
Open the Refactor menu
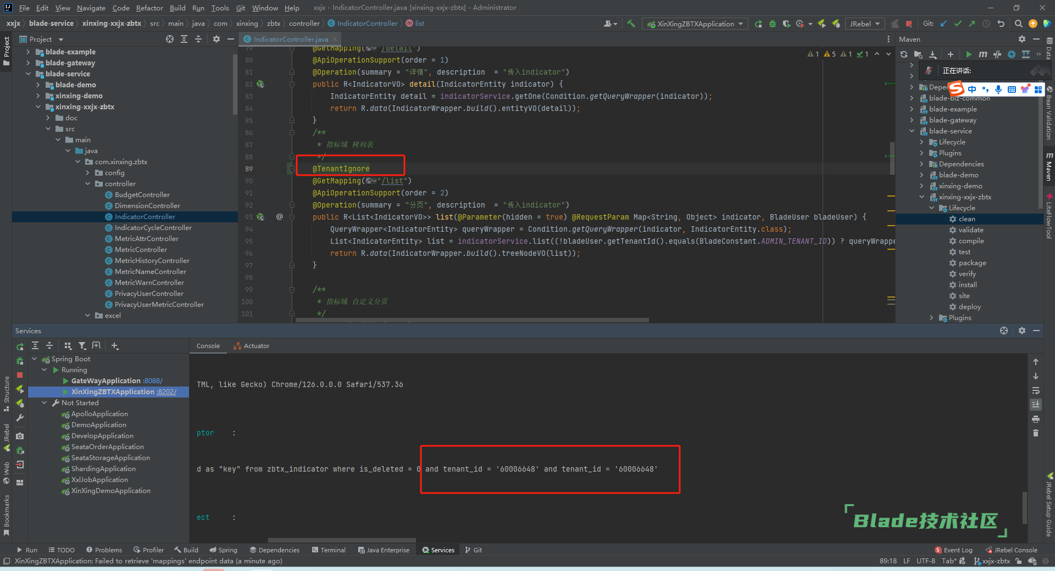pos(149,8)
